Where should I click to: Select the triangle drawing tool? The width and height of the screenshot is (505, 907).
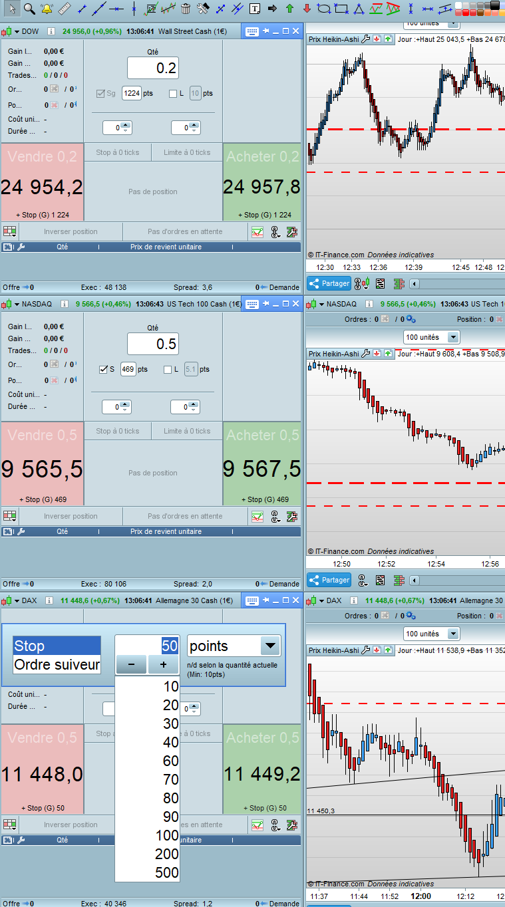[x=359, y=9]
